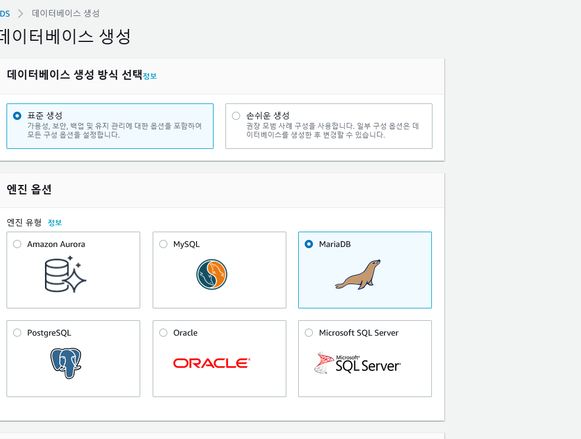This screenshot has width=581, height=439.
Task: Select the 손쉬운 생성 radio button
Action: point(236,116)
